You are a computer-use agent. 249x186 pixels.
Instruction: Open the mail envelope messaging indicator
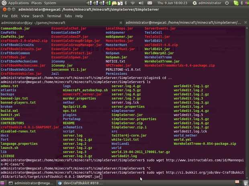point(149,3)
